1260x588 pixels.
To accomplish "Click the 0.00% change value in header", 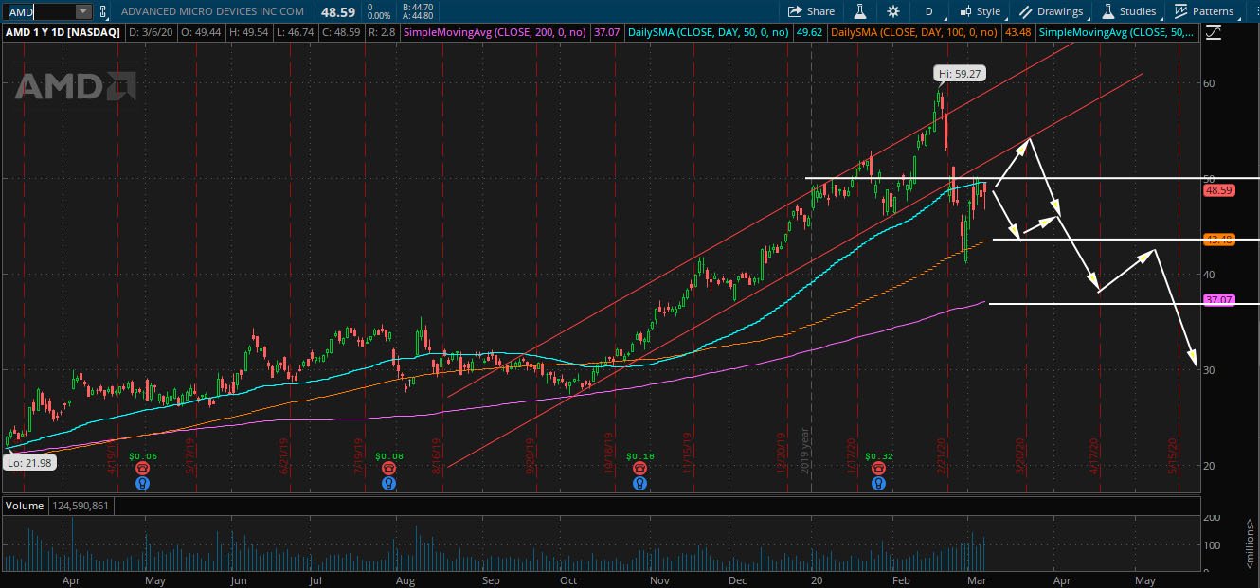I will click(379, 16).
